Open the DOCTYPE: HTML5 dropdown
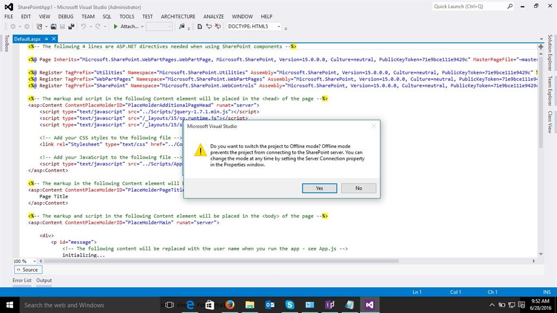This screenshot has width=557, height=313. [254, 26]
